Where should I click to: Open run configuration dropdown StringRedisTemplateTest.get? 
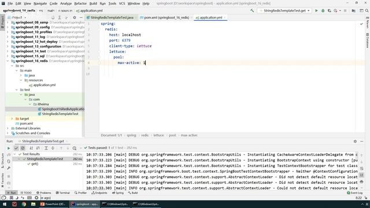284,10
